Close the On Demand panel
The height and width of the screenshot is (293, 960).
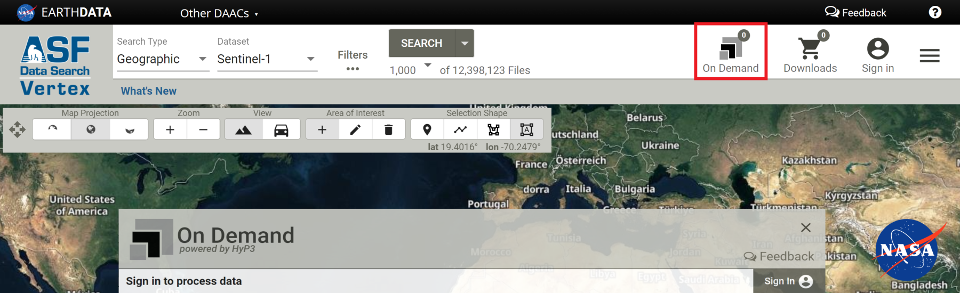coord(806,227)
